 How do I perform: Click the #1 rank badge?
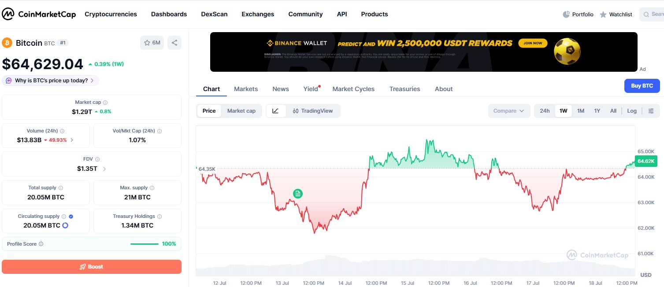(x=63, y=43)
